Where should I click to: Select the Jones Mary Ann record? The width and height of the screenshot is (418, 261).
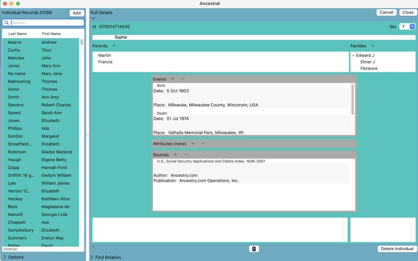tap(41, 66)
